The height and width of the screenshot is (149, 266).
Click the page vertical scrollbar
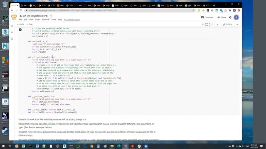pyautogui.click(x=241, y=65)
